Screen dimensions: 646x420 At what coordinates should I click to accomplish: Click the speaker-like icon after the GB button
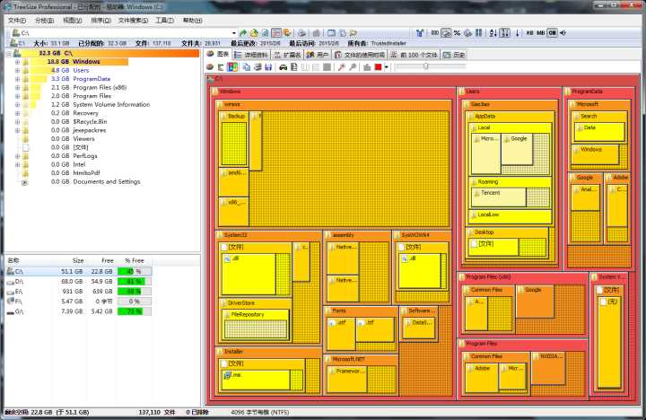563,33
